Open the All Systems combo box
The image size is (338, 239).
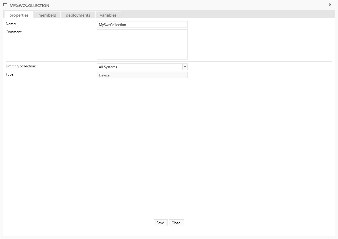[x=140, y=67]
